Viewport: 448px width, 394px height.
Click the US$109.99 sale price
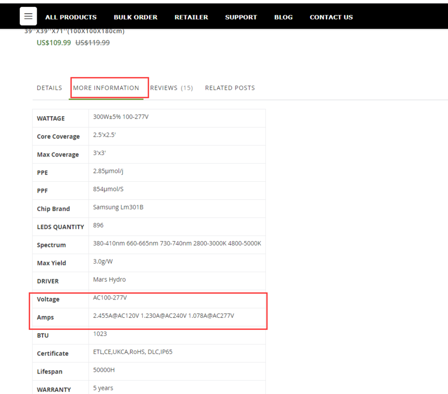[x=54, y=43]
